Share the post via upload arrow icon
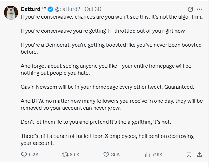Viewport: 212px width, 167px height. (199, 154)
